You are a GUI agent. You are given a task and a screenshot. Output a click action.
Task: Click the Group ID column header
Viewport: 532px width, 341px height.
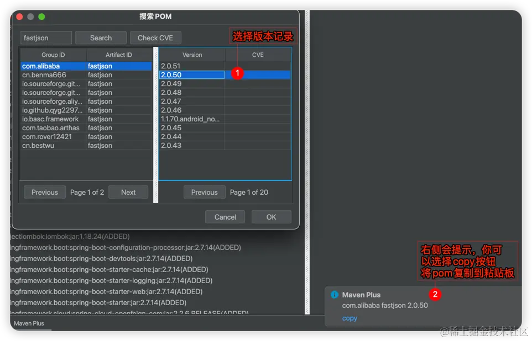[53, 55]
